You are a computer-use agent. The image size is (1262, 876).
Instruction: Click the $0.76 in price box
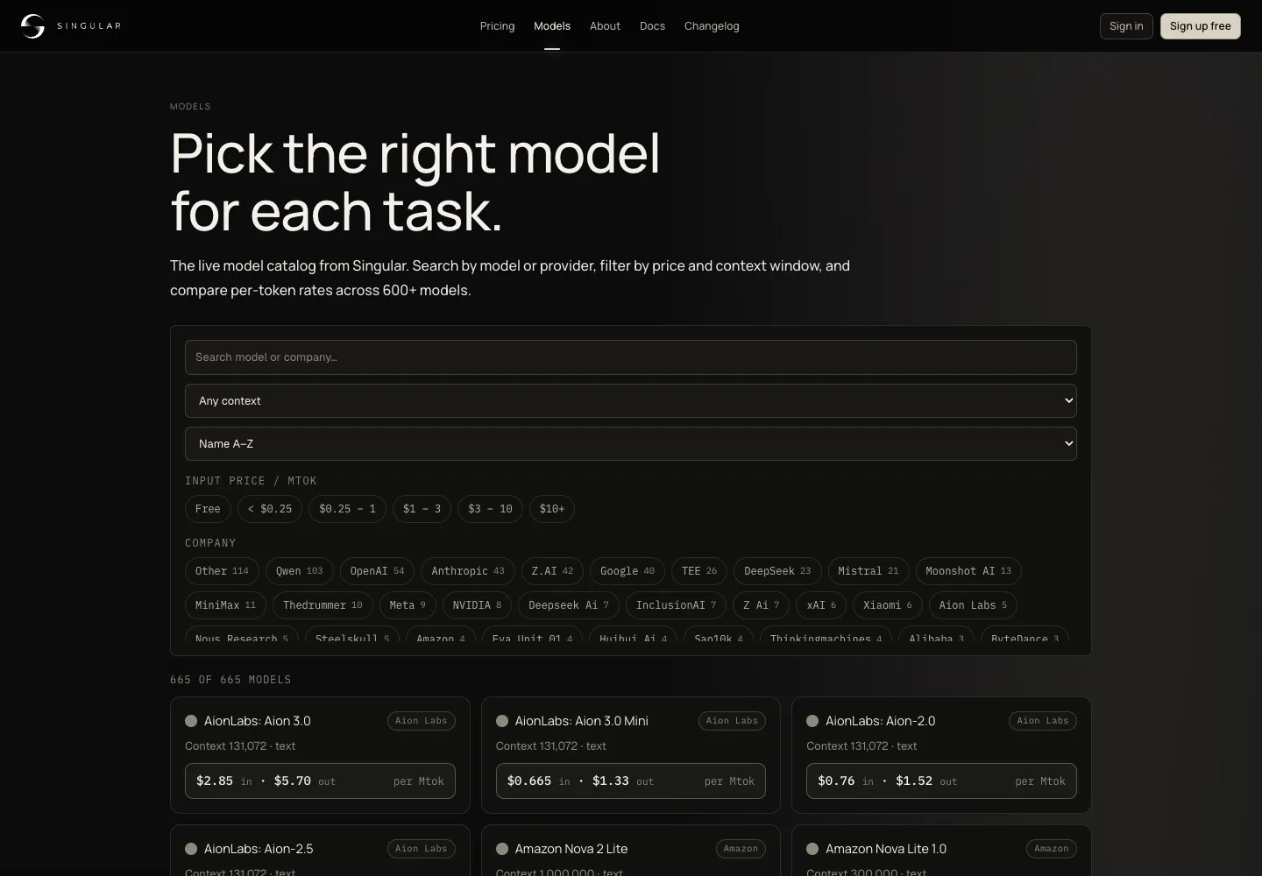(941, 781)
